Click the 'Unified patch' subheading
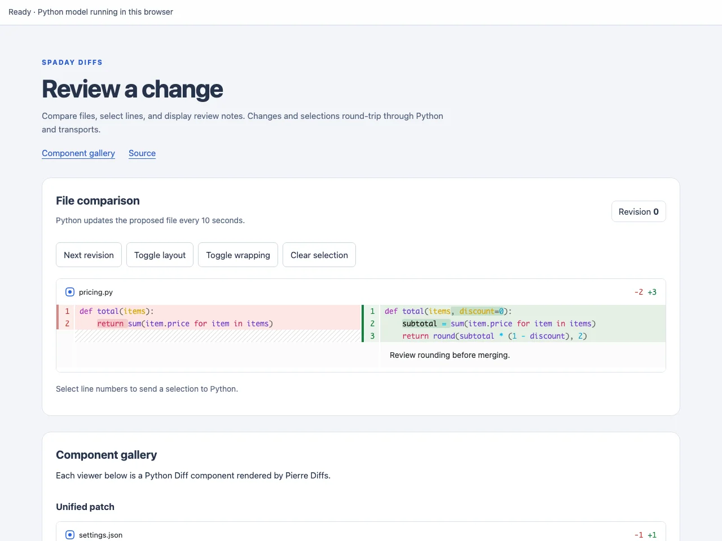This screenshot has height=541, width=722. coord(85,507)
